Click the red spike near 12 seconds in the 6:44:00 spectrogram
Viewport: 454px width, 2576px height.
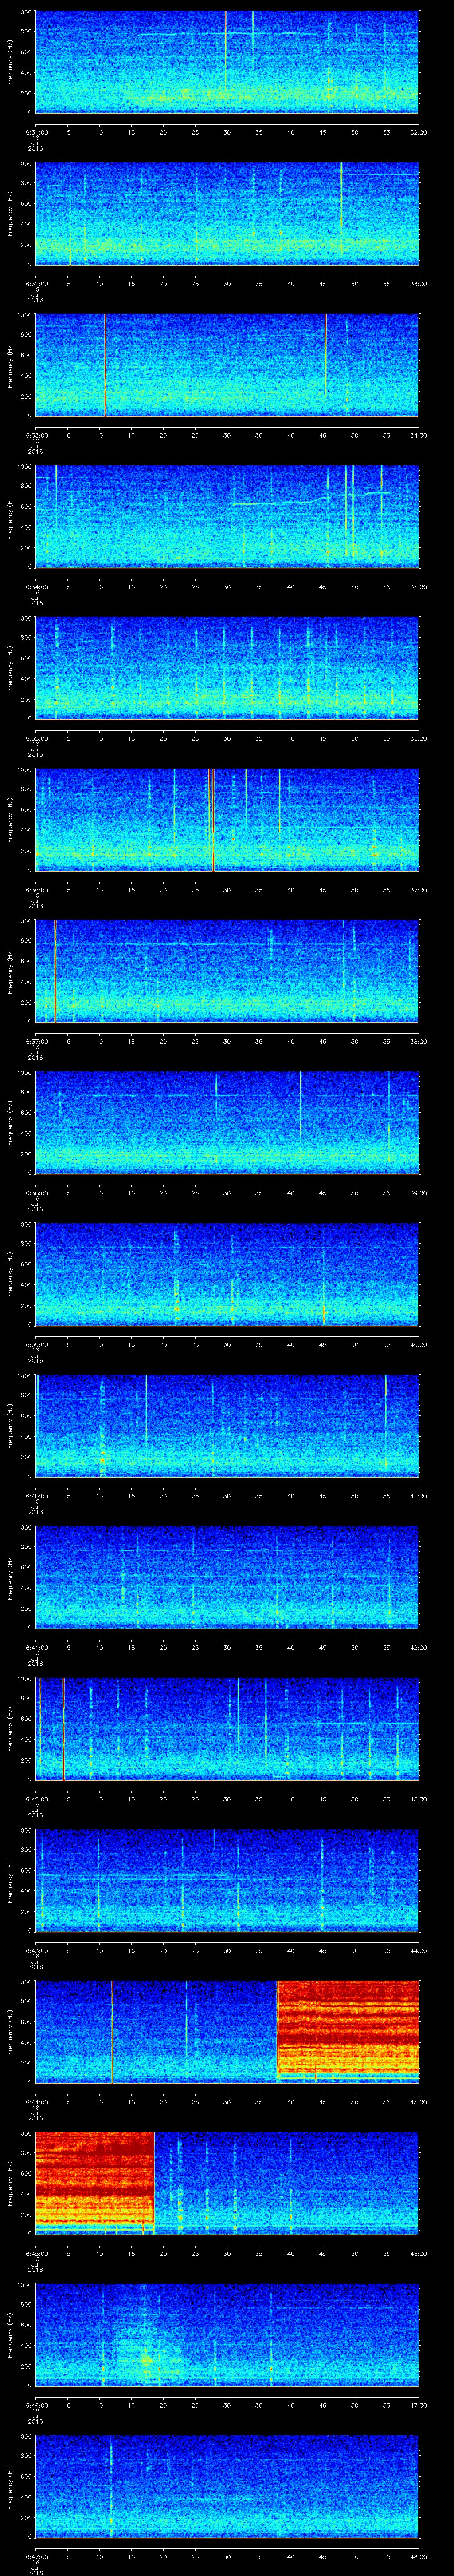click(x=113, y=2032)
